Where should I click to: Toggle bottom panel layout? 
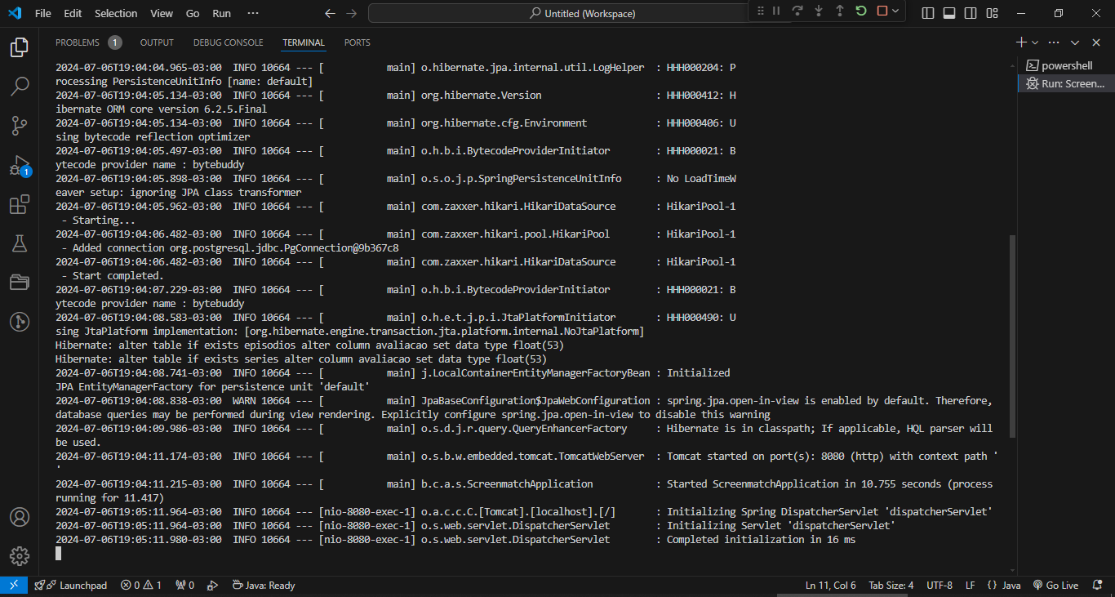pyautogui.click(x=949, y=13)
